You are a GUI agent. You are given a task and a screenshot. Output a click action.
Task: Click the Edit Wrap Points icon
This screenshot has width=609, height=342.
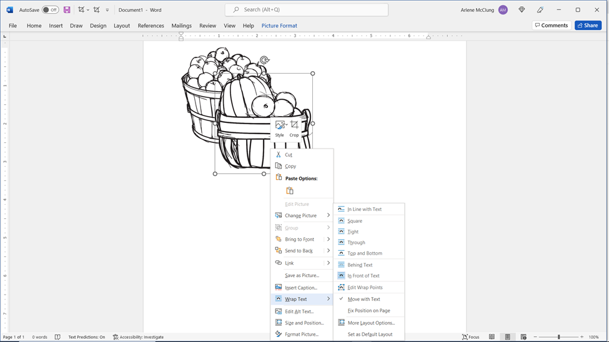(x=341, y=287)
